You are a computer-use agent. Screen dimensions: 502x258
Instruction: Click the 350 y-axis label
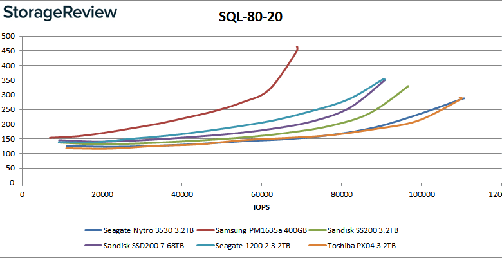pyautogui.click(x=8, y=80)
